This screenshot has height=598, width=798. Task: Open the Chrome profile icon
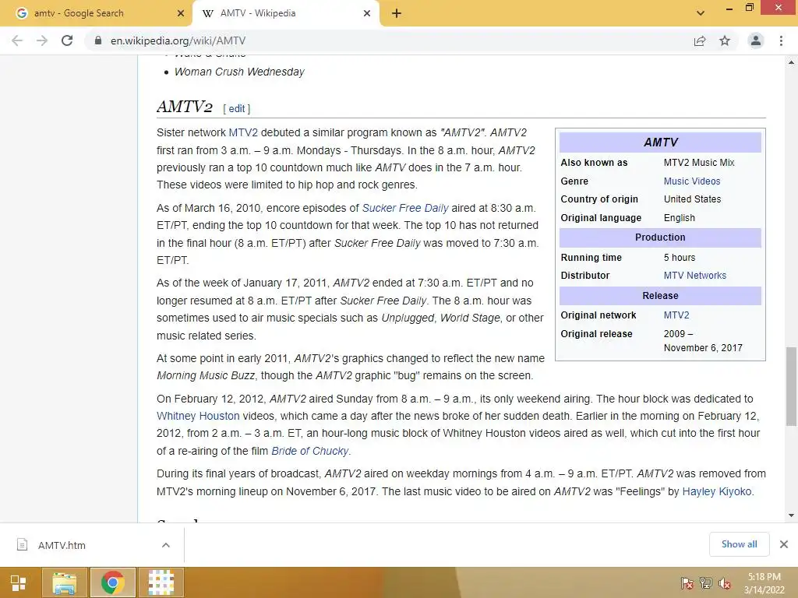pyautogui.click(x=756, y=40)
